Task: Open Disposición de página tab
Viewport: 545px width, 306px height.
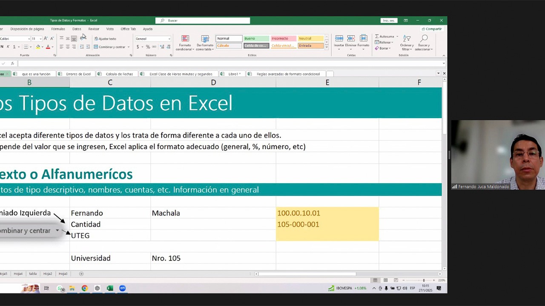Action: (27, 29)
